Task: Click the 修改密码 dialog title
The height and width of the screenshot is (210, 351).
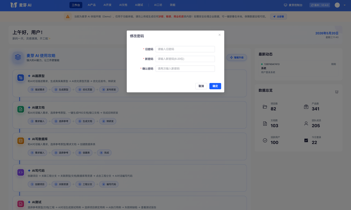Action: pyautogui.click(x=137, y=36)
